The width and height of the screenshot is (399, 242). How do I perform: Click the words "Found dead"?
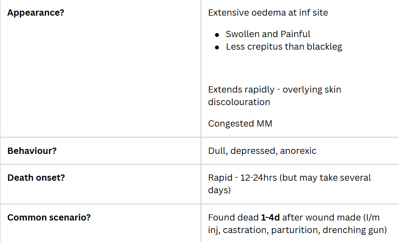[x=233, y=218]
